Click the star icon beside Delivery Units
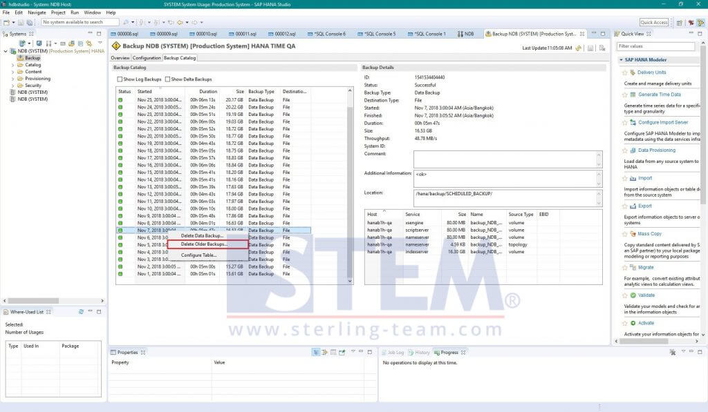Viewport: 708px width, 412px height. click(626, 72)
